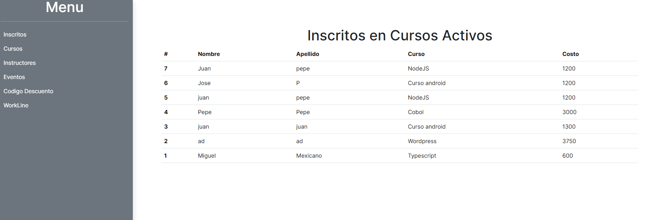Go to Codigo Descuento
The image size is (662, 220).
click(x=28, y=91)
